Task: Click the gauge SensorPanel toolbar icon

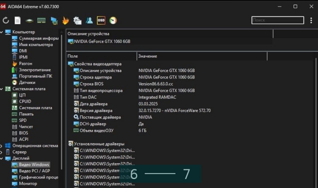Action: (113, 20)
